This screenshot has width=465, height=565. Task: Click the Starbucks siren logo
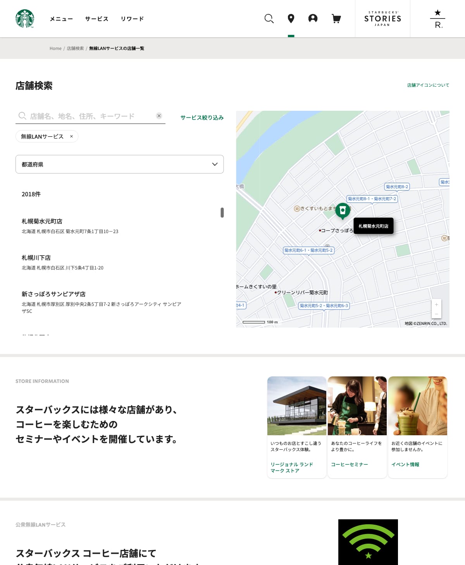25,19
